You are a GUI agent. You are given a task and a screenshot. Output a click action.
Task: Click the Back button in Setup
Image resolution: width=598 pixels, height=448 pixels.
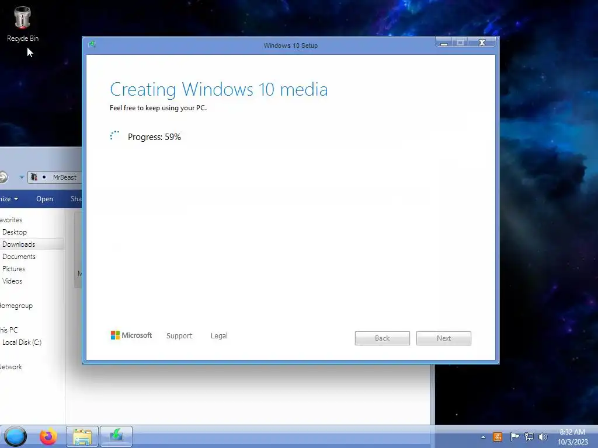(382, 338)
